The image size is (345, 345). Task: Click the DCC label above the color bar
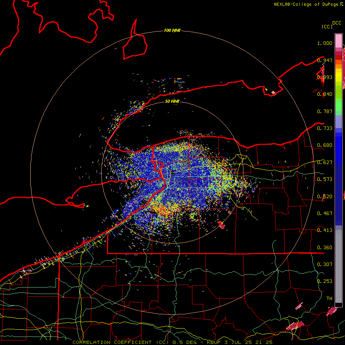pos(337,23)
